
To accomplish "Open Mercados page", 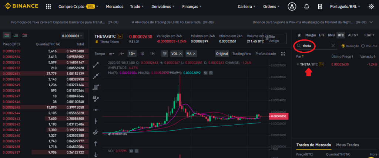I will coord(115,7).
